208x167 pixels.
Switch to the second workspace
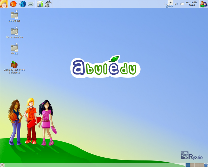[x=192, y=165]
